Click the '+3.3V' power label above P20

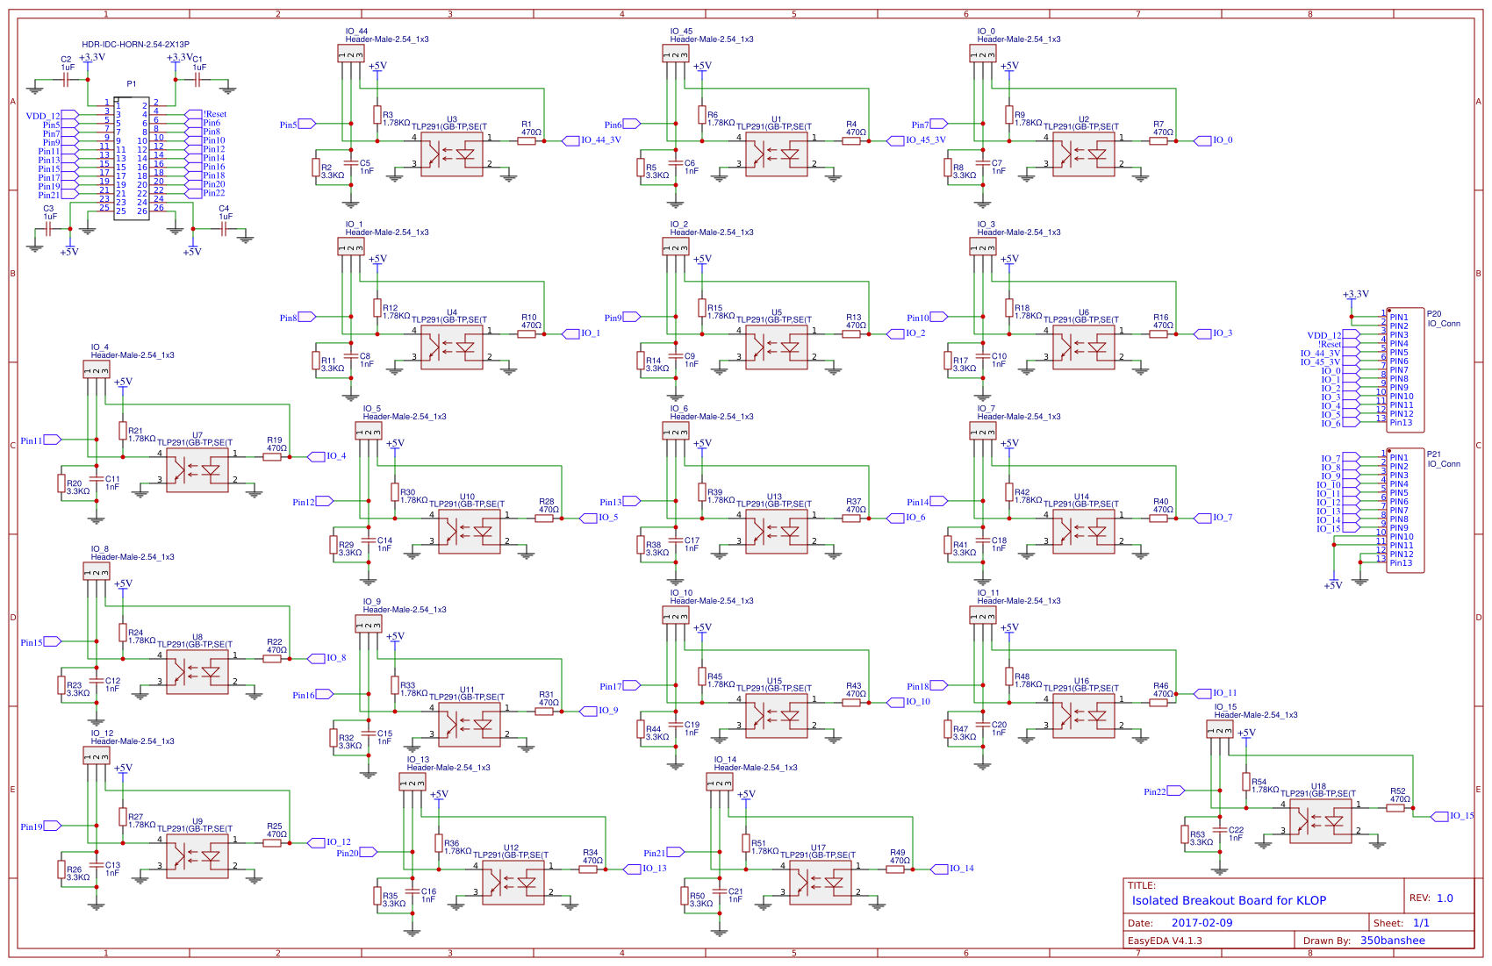pyautogui.click(x=1356, y=294)
